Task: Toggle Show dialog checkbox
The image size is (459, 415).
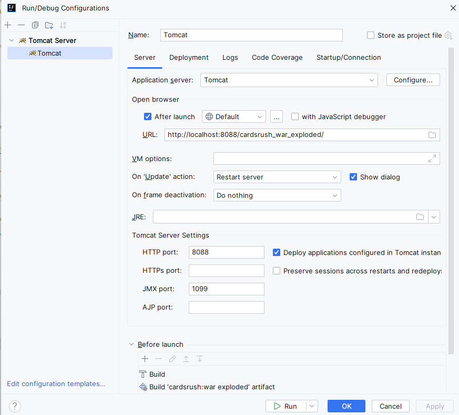Action: [x=353, y=177]
